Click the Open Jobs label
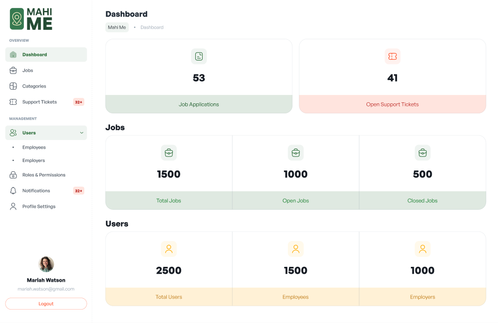 tap(296, 201)
